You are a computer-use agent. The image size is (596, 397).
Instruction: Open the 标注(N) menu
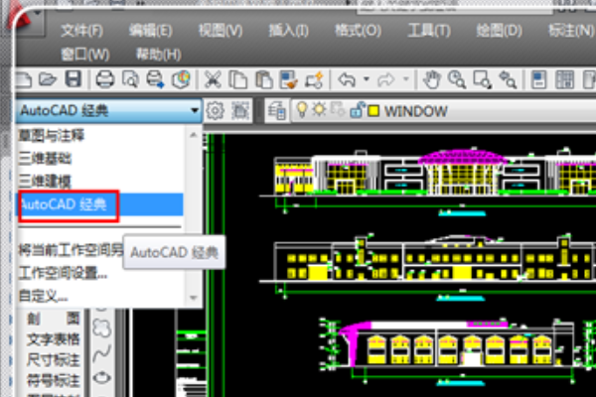[x=571, y=31]
